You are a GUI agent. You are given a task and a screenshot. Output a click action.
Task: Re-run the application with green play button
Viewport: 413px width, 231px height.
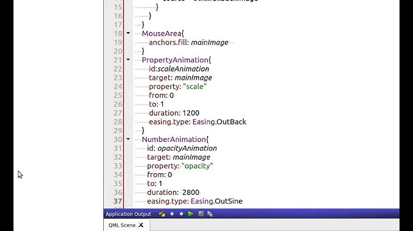pyautogui.click(x=191, y=214)
